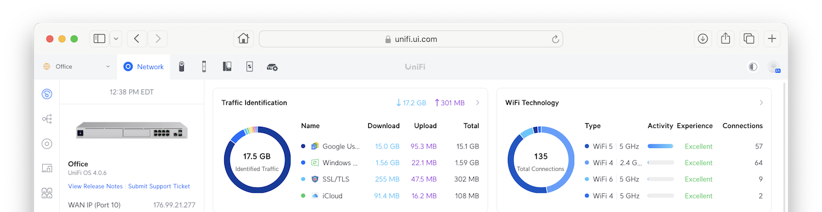This screenshot has width=822, height=212.
Task: Select the iCloud row name
Action: (x=332, y=196)
